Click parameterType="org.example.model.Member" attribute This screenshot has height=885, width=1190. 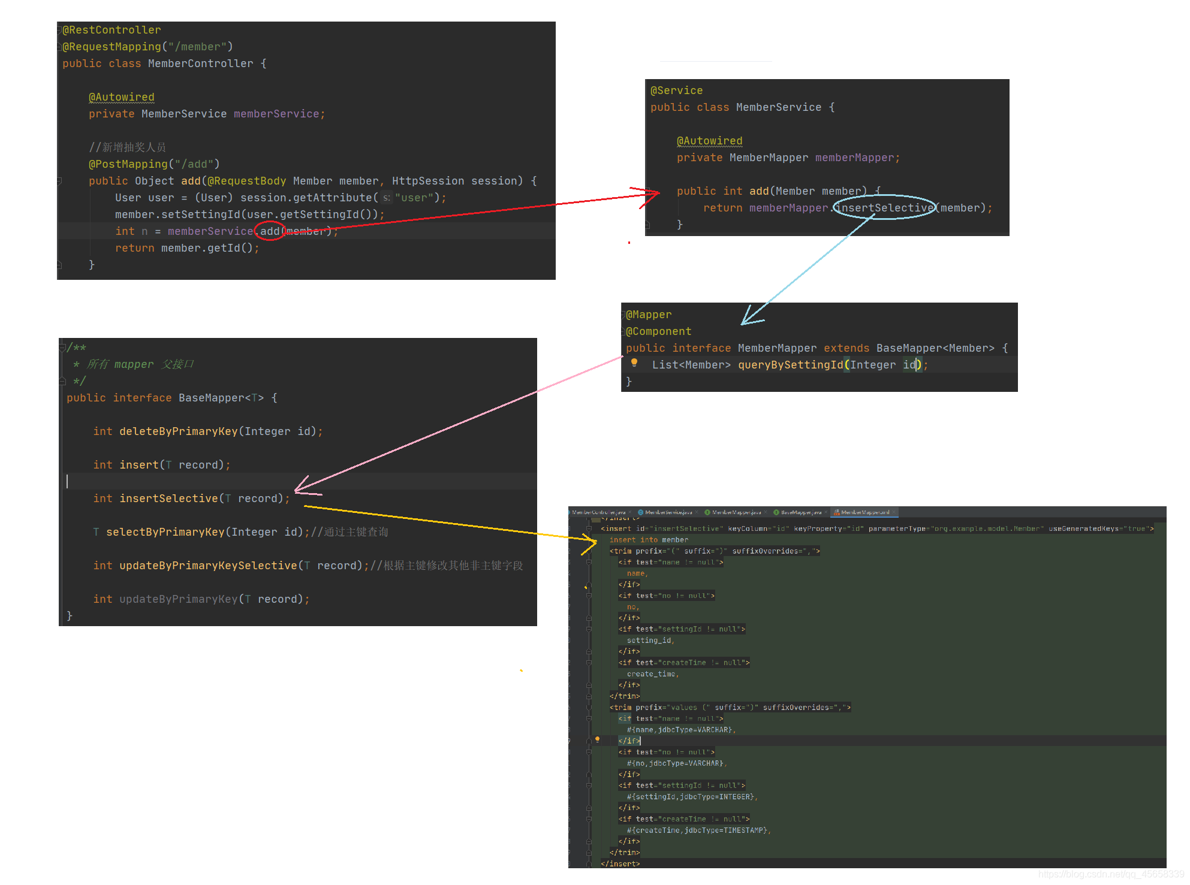956,528
